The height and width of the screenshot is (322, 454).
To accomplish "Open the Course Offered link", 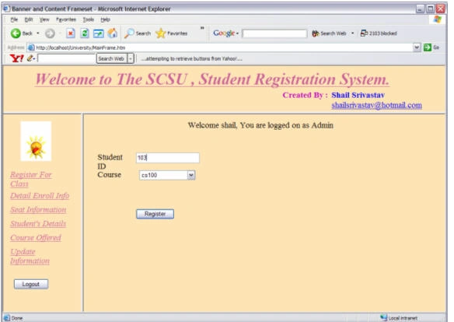I will [x=36, y=238].
